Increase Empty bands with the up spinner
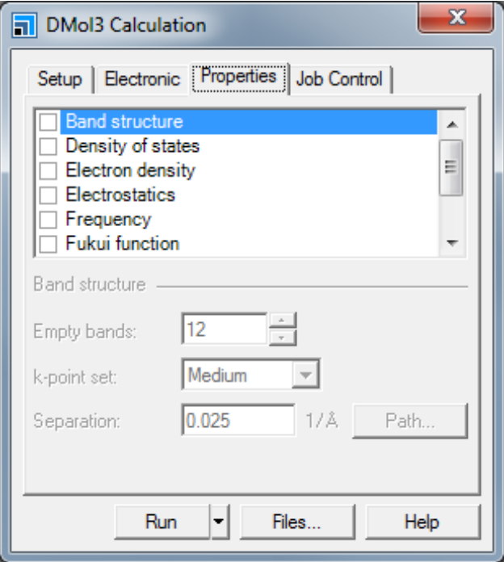This screenshot has width=504, height=562. 282,320
